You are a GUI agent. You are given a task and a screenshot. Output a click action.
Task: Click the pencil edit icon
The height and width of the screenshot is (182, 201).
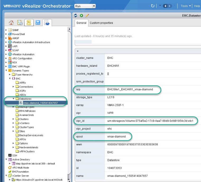tap(87, 16)
